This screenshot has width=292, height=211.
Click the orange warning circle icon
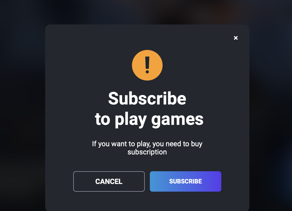click(147, 65)
